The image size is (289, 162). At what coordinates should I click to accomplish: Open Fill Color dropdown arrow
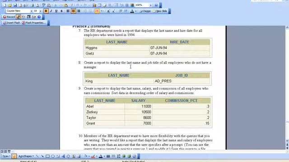click(89, 156)
